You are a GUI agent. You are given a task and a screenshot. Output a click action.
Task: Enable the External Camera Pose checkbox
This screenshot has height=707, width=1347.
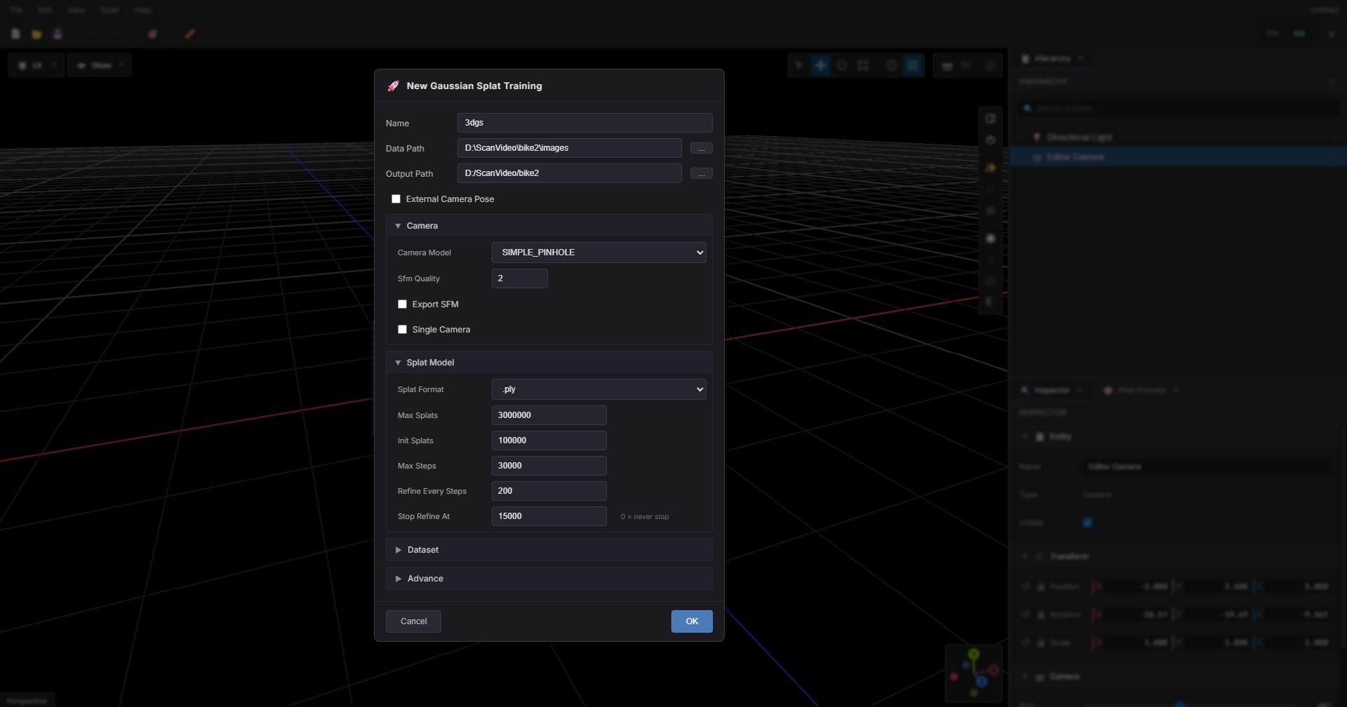coord(396,199)
